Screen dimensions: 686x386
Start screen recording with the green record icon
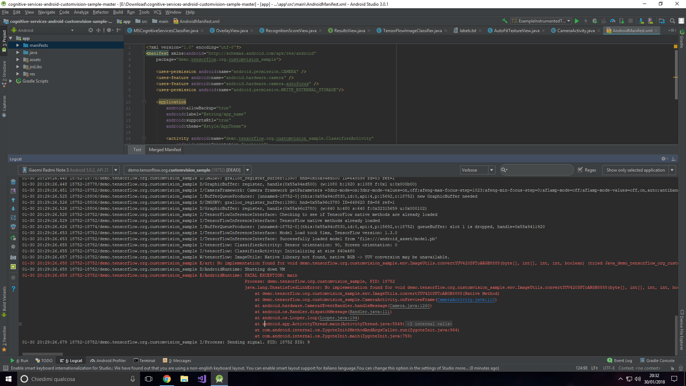13,267
